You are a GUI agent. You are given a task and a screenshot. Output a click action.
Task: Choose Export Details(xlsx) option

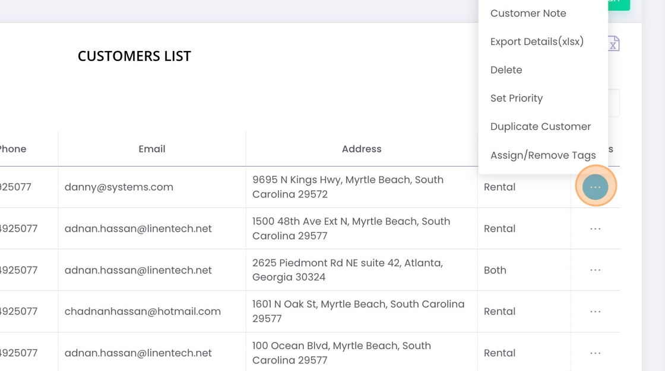(x=537, y=41)
